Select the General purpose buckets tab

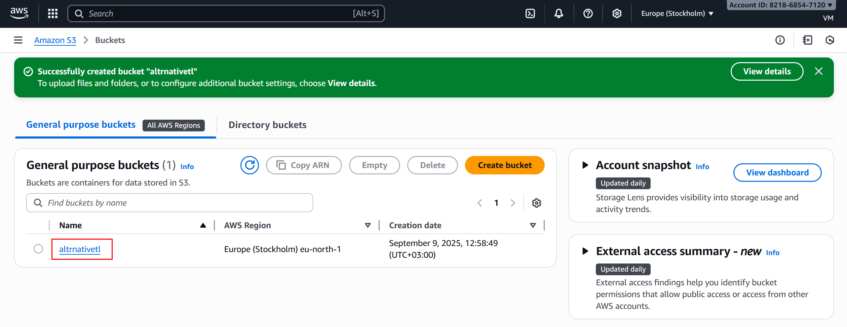[x=81, y=125]
